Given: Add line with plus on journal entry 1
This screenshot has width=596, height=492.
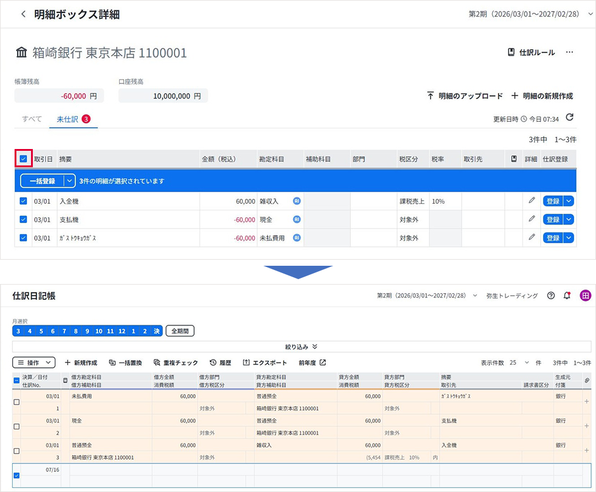Looking at the screenshot, I should pyautogui.click(x=586, y=401).
